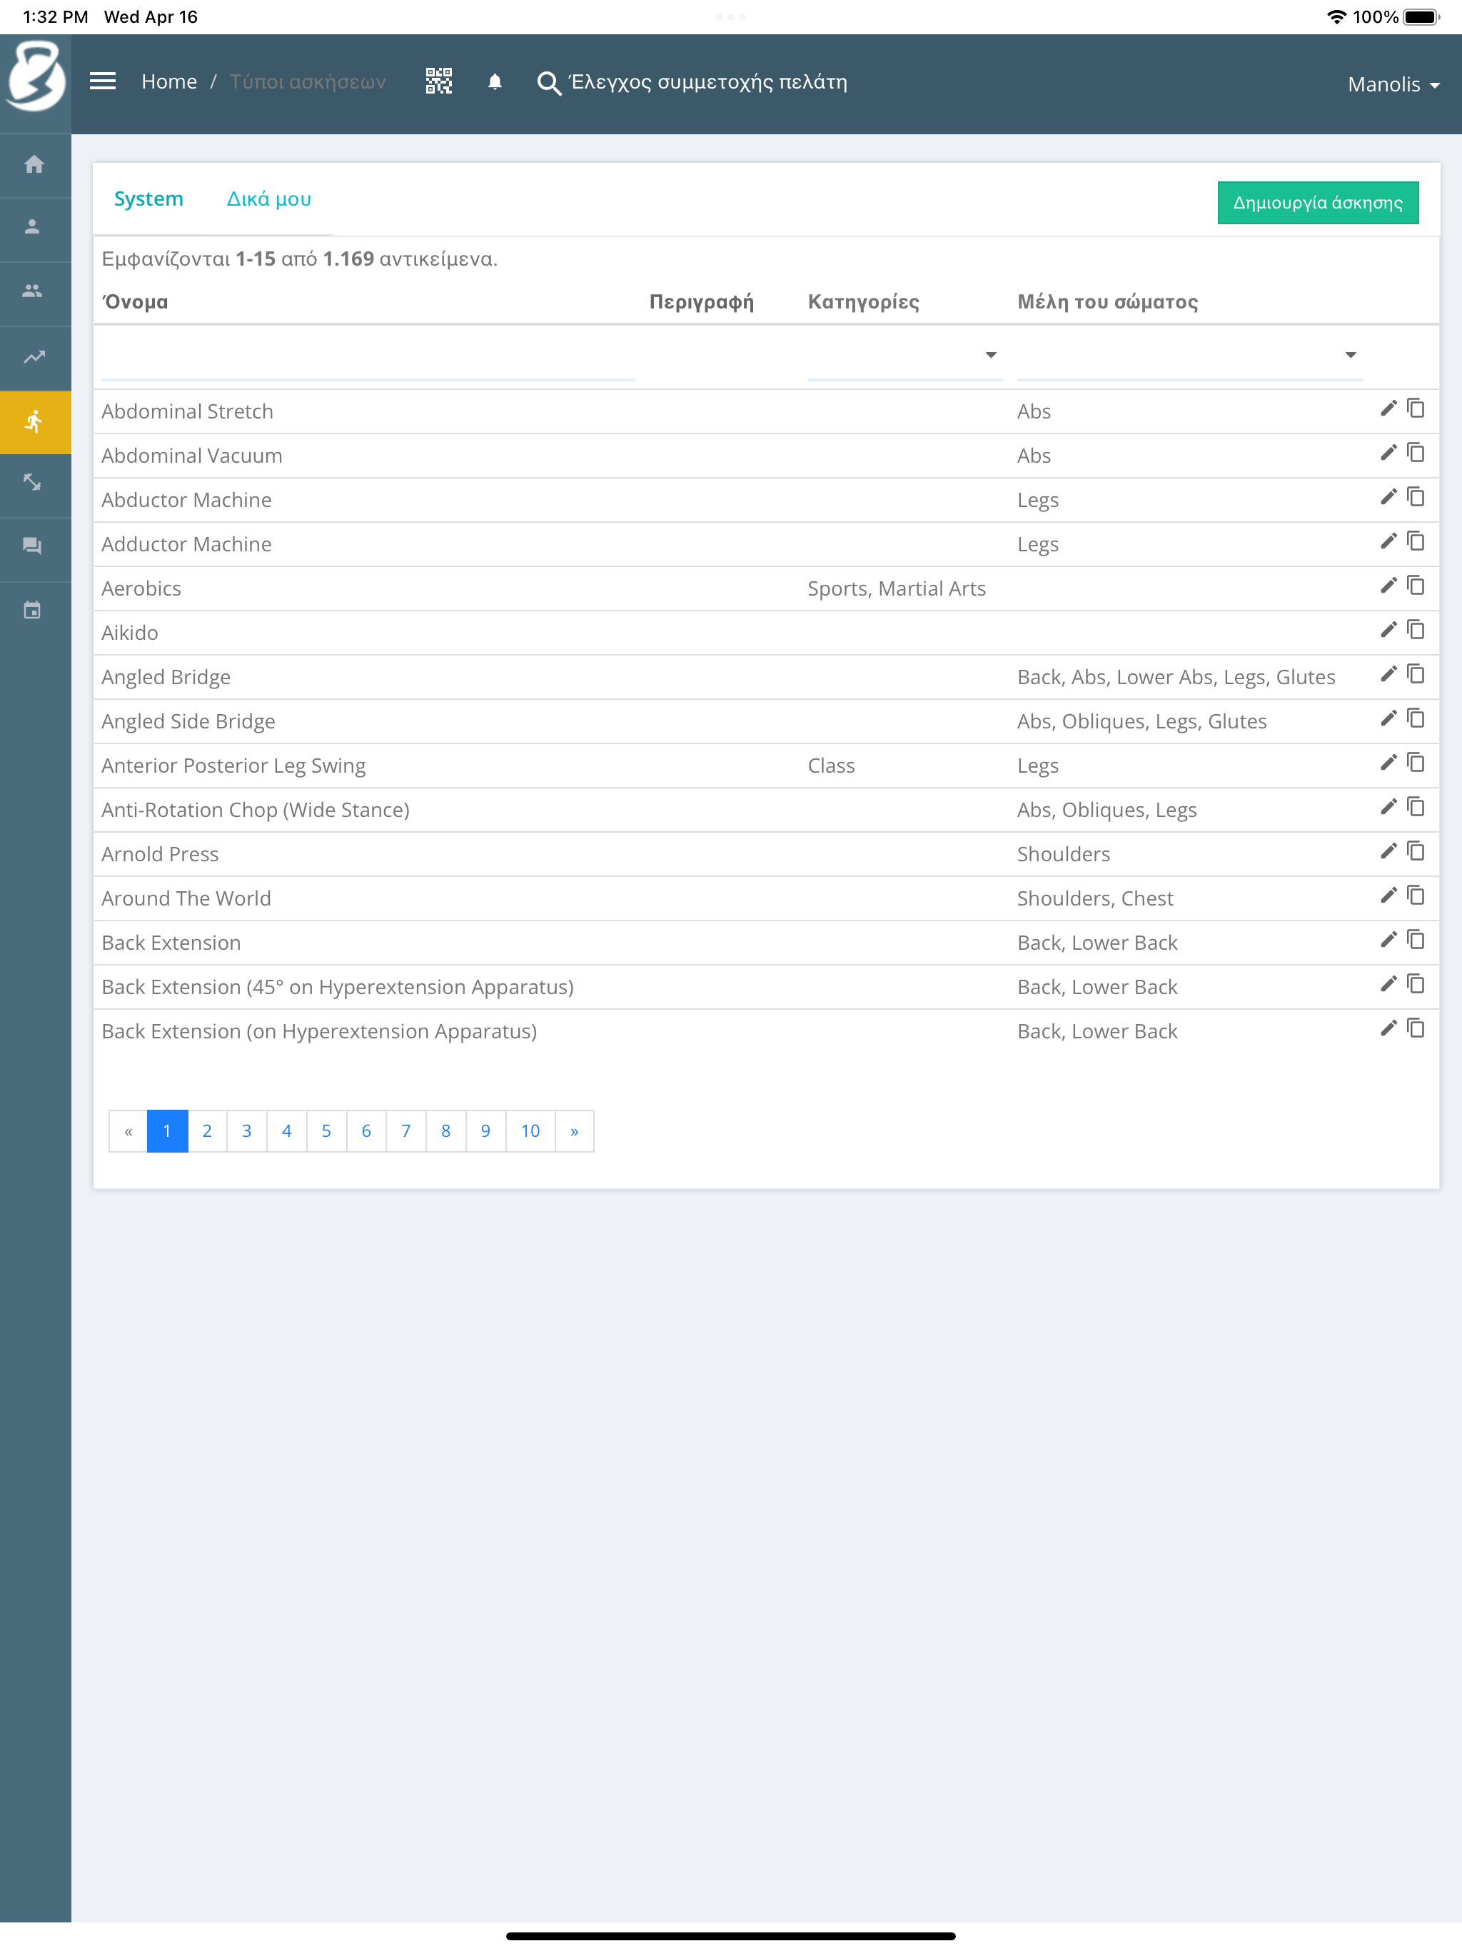Click the search magnifier icon
Screen dimensions: 1462x1951
click(x=548, y=83)
